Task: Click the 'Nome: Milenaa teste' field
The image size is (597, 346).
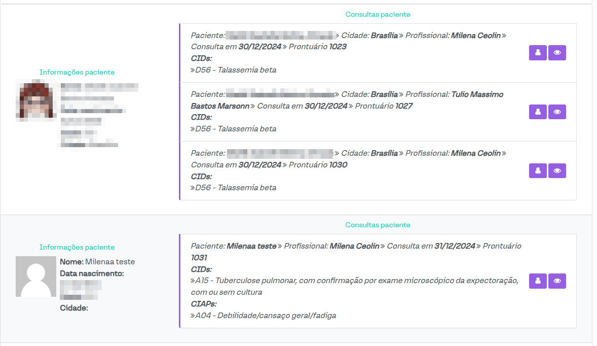Action: click(x=97, y=262)
